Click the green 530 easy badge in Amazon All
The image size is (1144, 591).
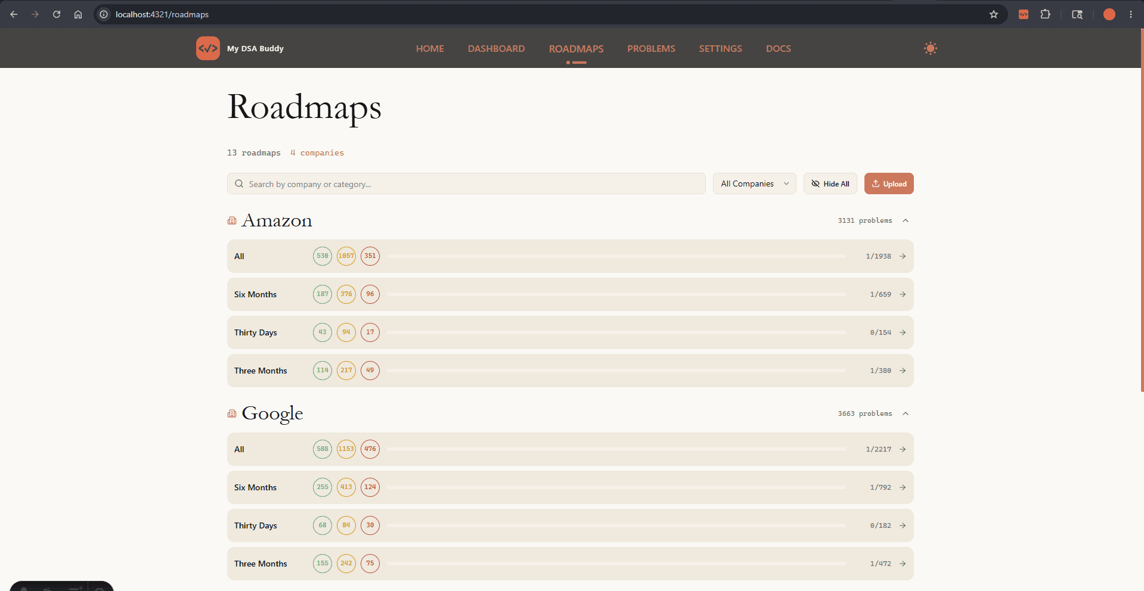pyautogui.click(x=323, y=256)
